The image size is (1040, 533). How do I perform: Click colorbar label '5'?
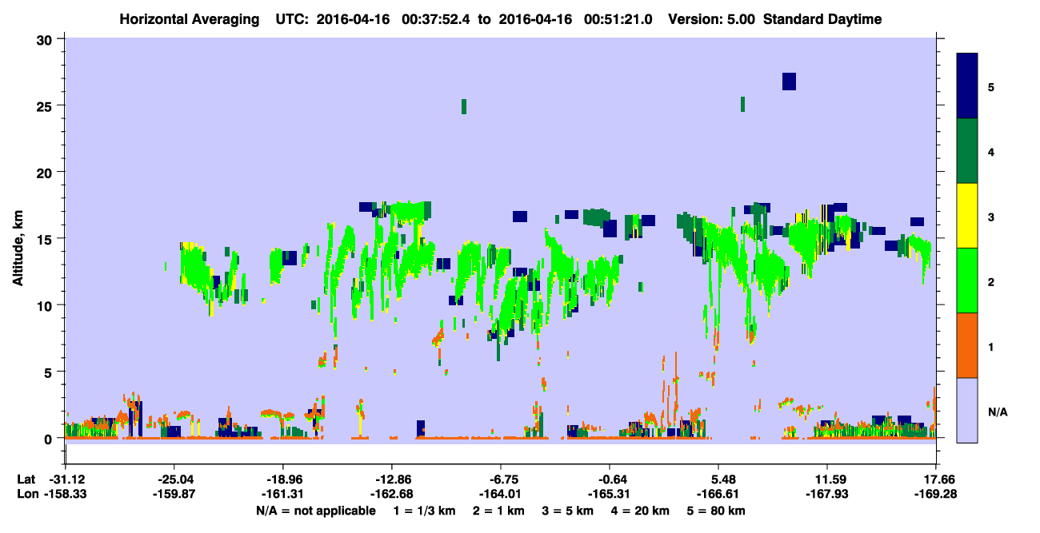[991, 86]
